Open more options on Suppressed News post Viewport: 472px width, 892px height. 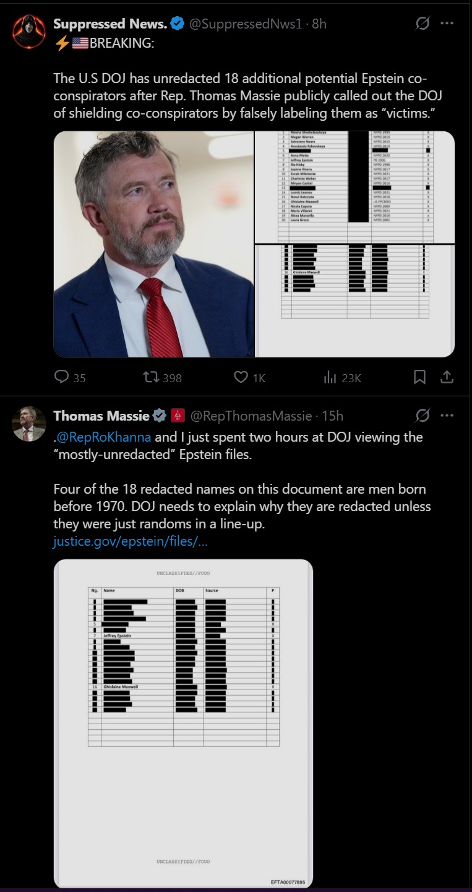pyautogui.click(x=447, y=24)
